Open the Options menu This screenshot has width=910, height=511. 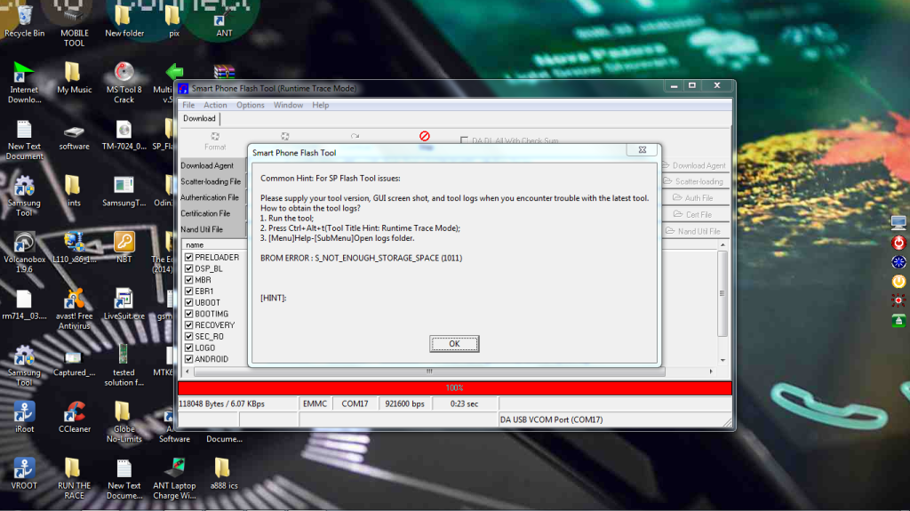[250, 105]
